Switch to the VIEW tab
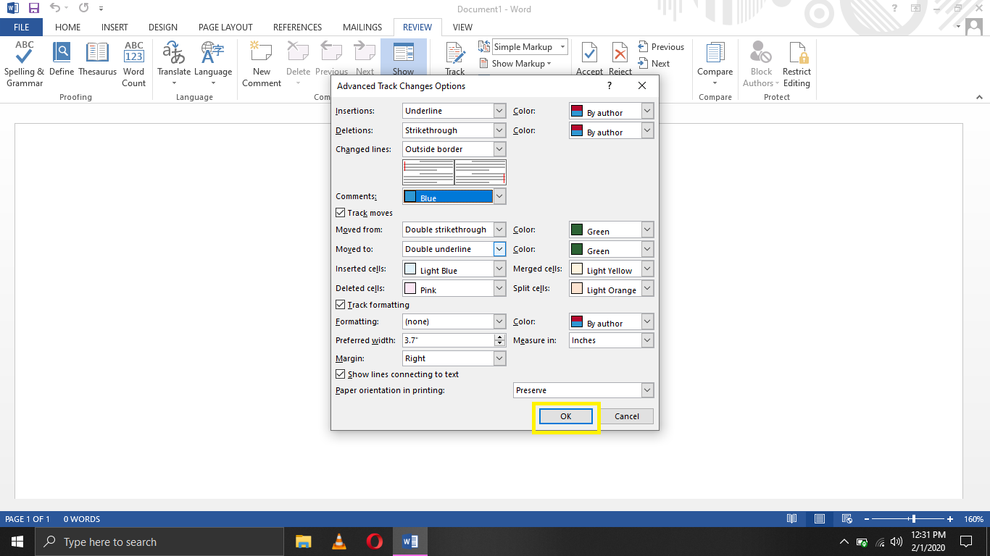The image size is (990, 556). tap(462, 28)
